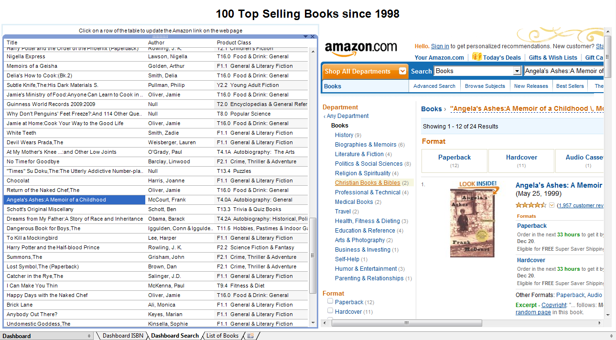Click the web page horizontal scrollbar thumb
The width and height of the screenshot is (616, 340).
pos(407,323)
